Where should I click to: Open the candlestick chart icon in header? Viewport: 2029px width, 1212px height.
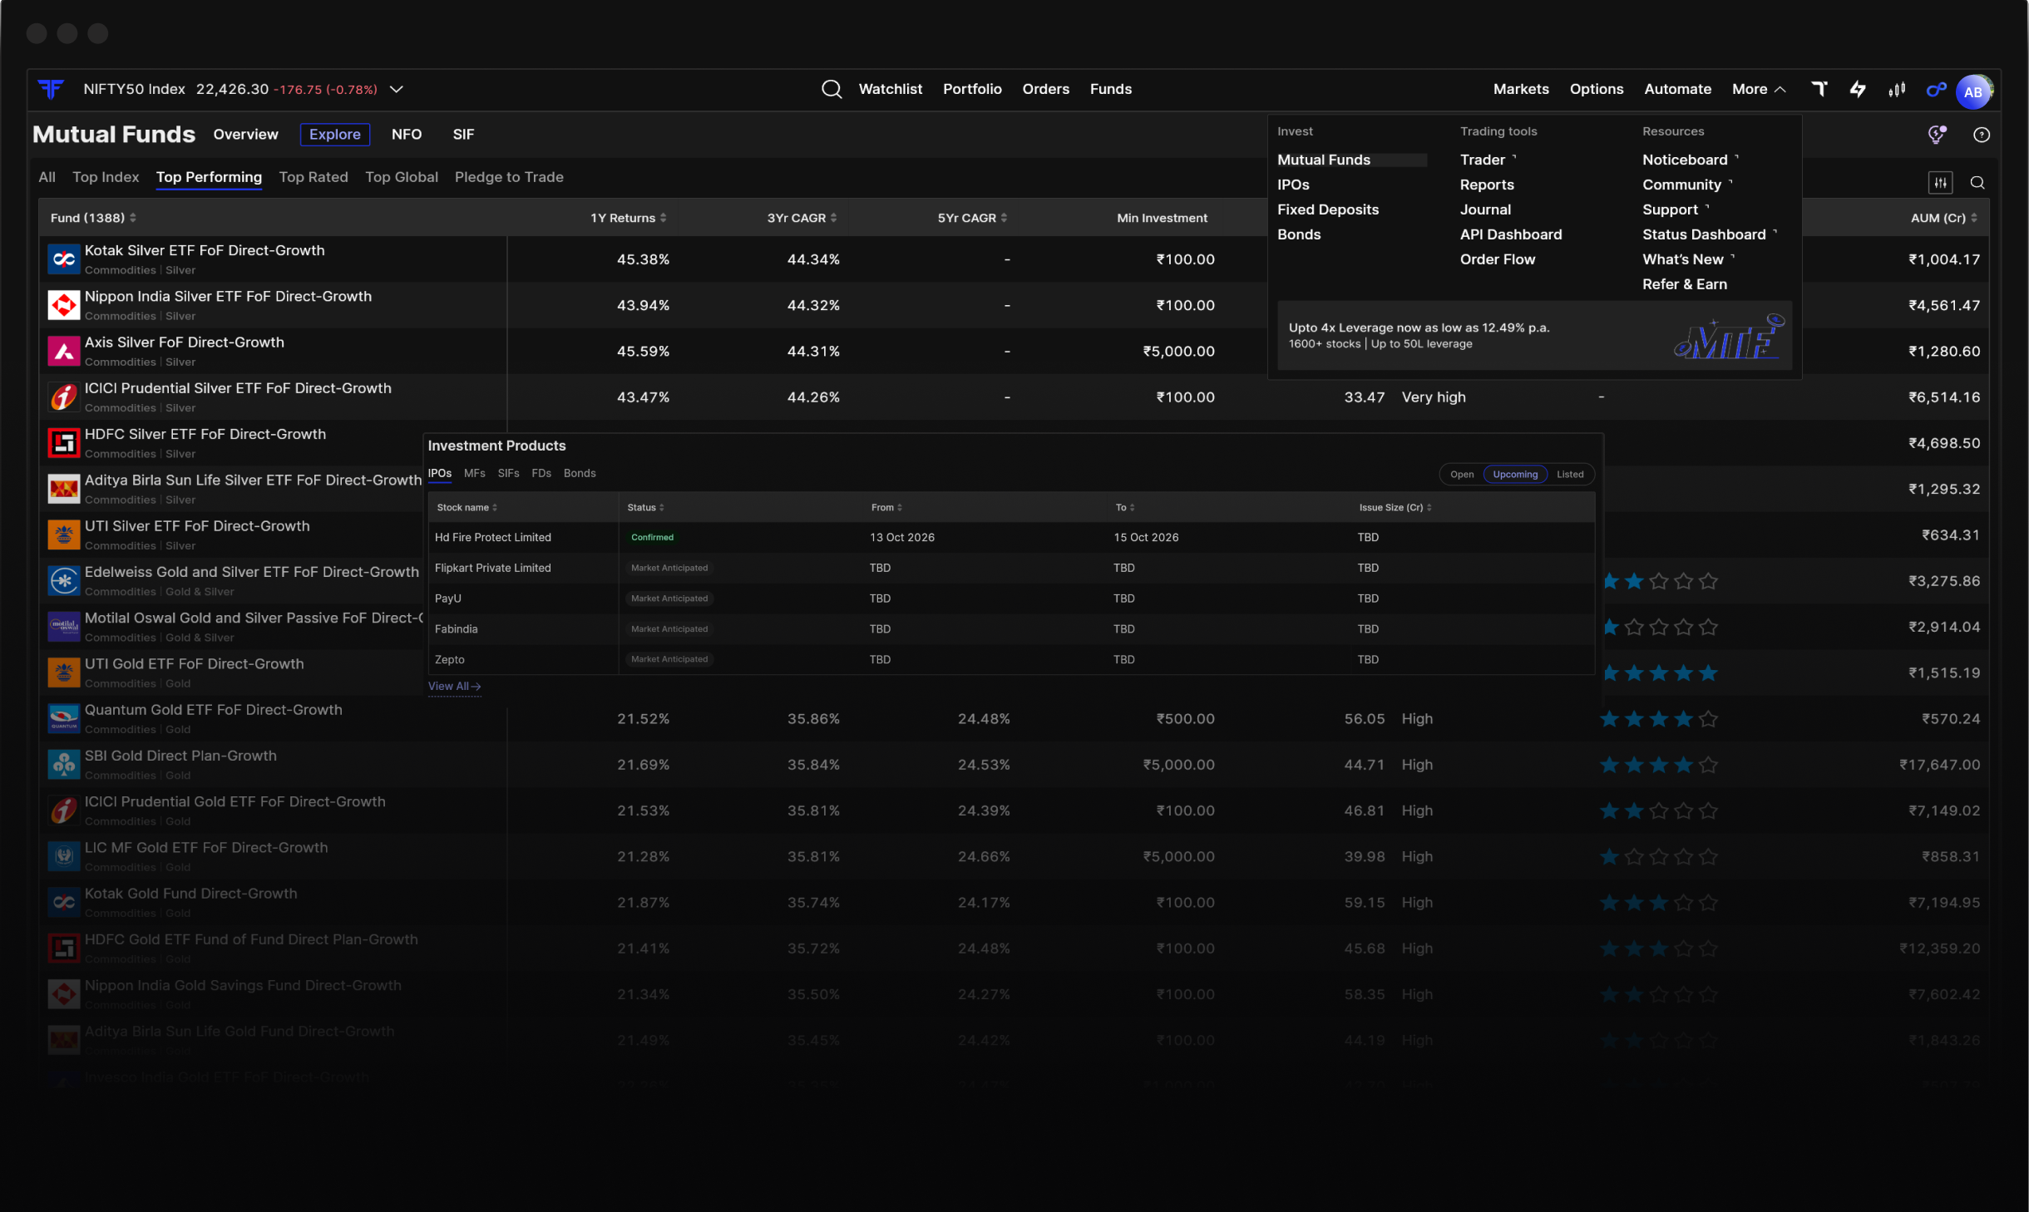(1897, 89)
